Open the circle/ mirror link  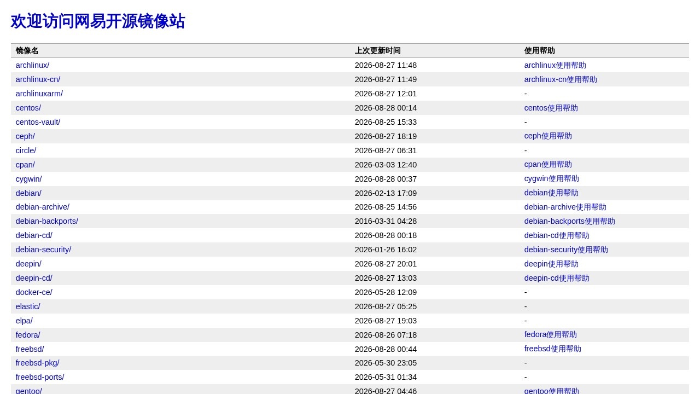(26, 150)
